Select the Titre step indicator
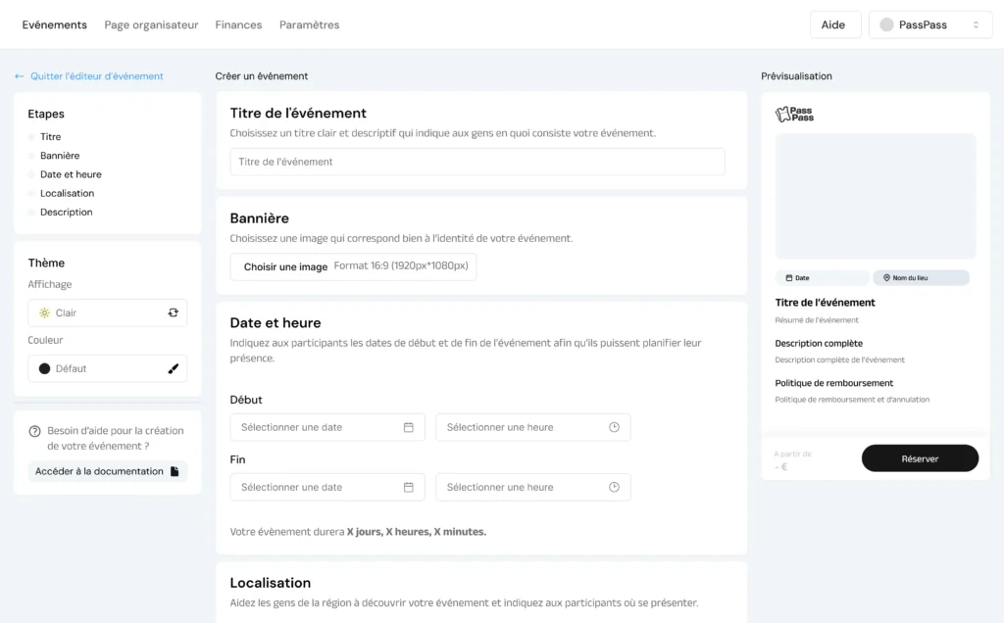Image resolution: width=1004 pixels, height=623 pixels. point(32,137)
